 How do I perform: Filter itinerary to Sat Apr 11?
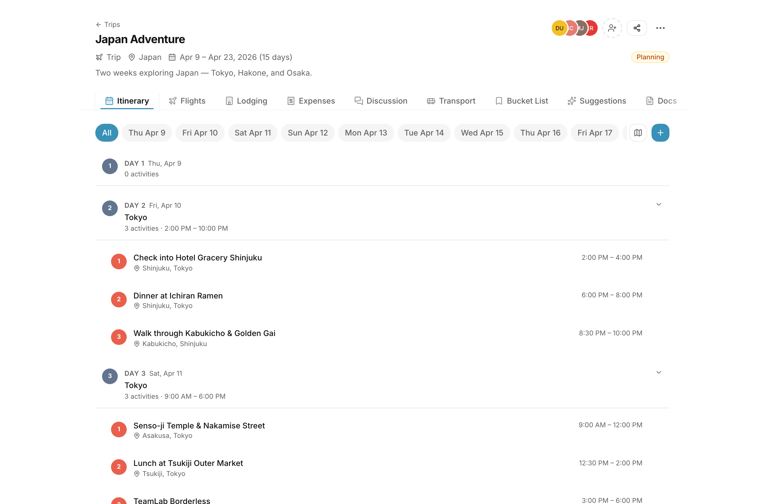pyautogui.click(x=253, y=133)
